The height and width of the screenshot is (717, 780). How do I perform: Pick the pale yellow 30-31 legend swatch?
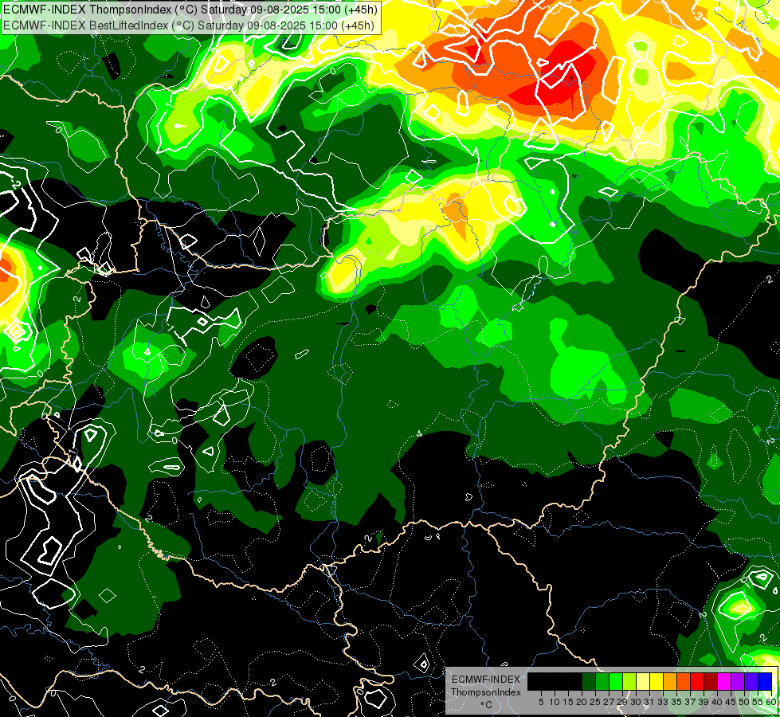[x=643, y=682]
